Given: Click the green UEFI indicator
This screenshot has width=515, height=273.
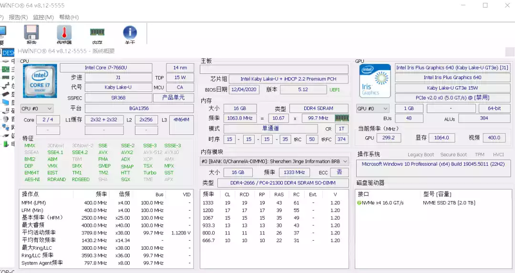Looking at the screenshot, I should coord(334,90).
